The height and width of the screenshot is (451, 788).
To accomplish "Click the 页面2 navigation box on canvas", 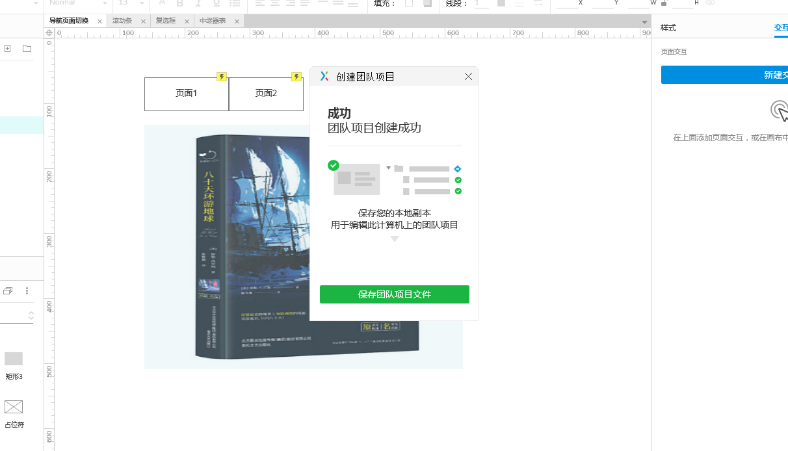I will point(266,94).
